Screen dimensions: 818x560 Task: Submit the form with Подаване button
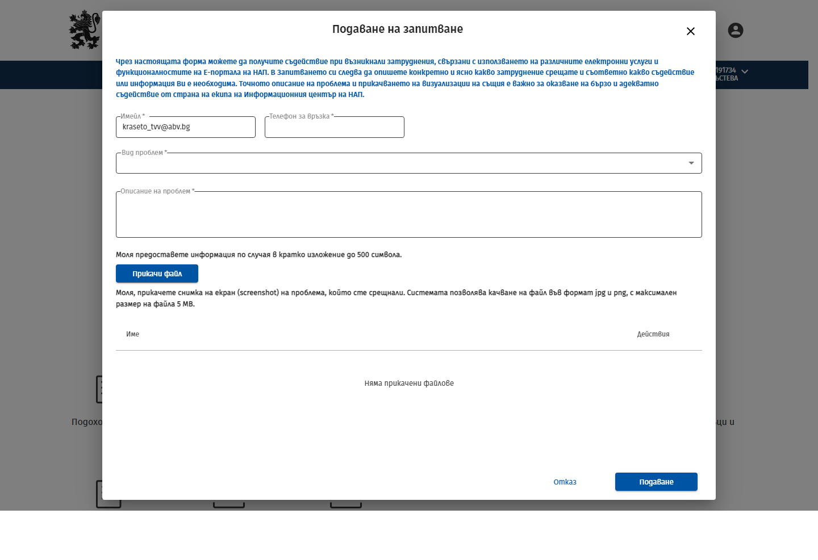[x=656, y=482]
